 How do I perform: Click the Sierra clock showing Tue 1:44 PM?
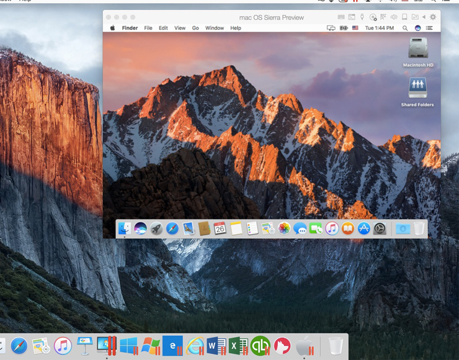pos(380,28)
